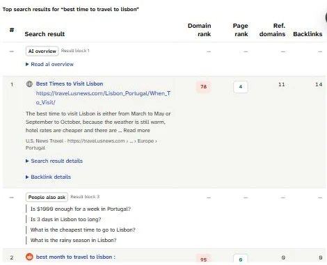The width and height of the screenshot is (327, 265).
Task: Click the People also ask badge
Action: coord(47,198)
